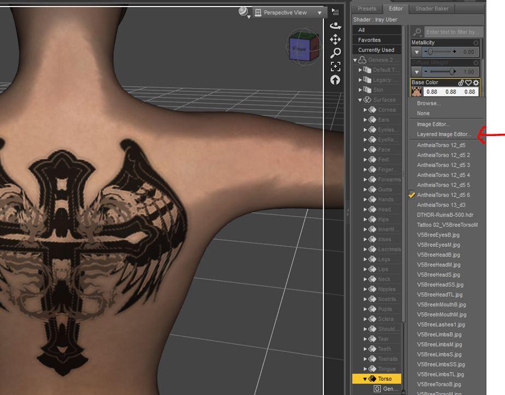Expand the Cornea surface
Viewport: 505px width, 395px height.
click(365, 110)
